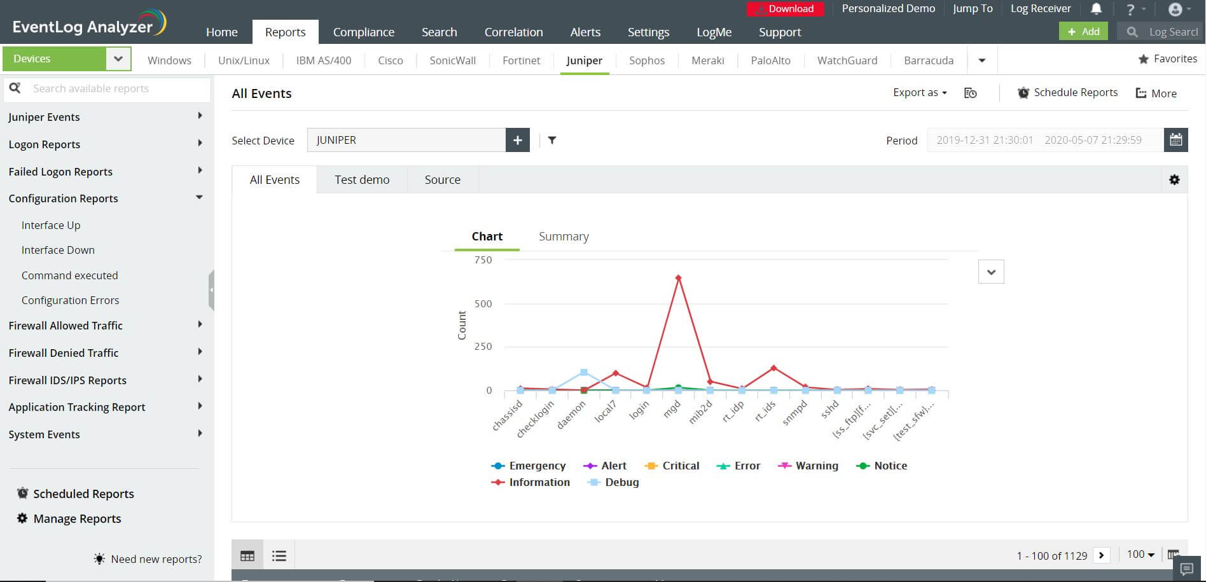Toggle the Information series in the legend

pyautogui.click(x=530, y=482)
